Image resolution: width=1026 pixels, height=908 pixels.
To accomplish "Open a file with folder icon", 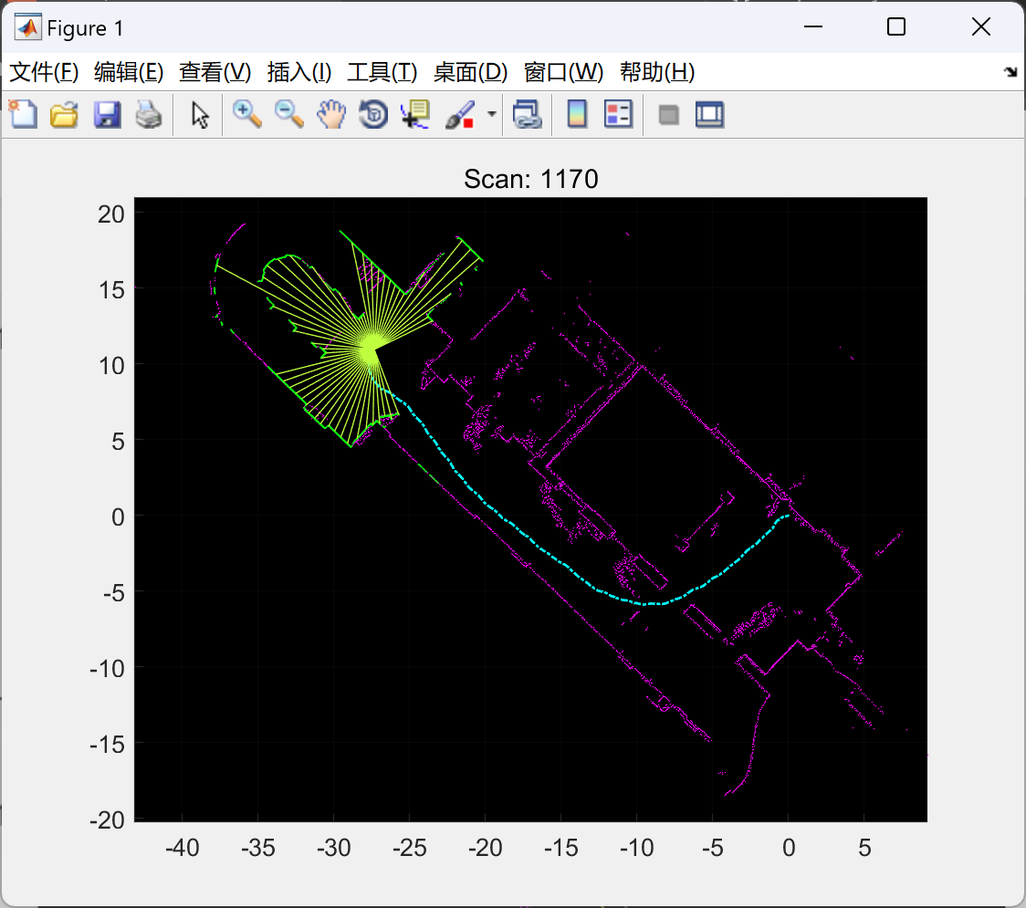I will [x=64, y=114].
